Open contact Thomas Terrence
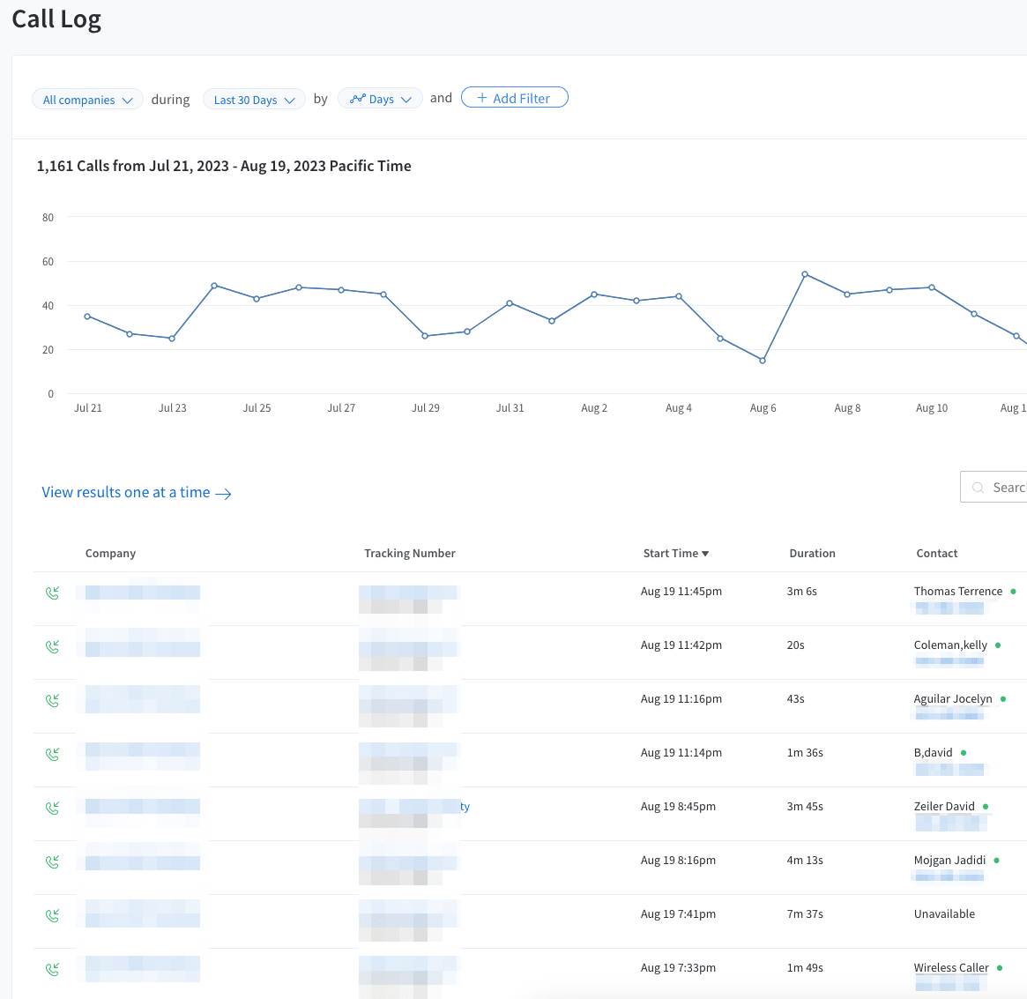The height and width of the screenshot is (999, 1027). [957, 591]
